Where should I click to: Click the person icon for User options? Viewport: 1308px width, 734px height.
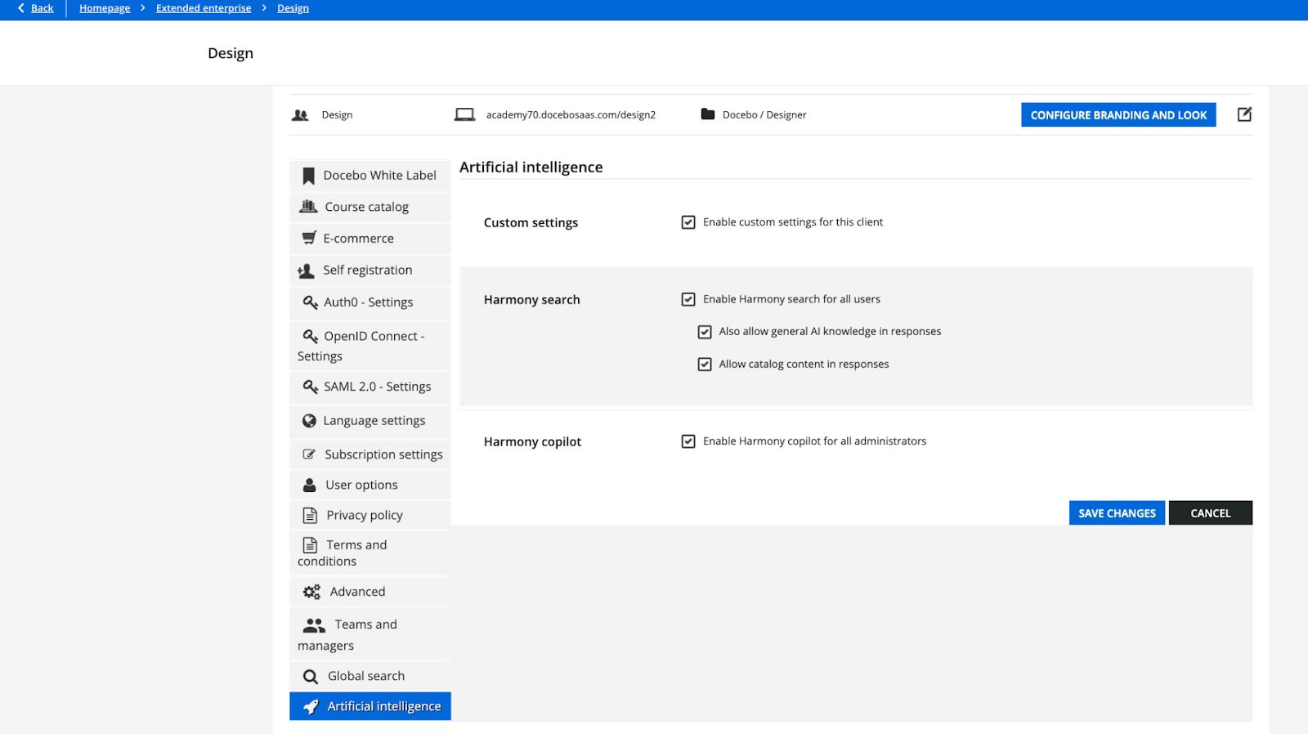pos(310,486)
